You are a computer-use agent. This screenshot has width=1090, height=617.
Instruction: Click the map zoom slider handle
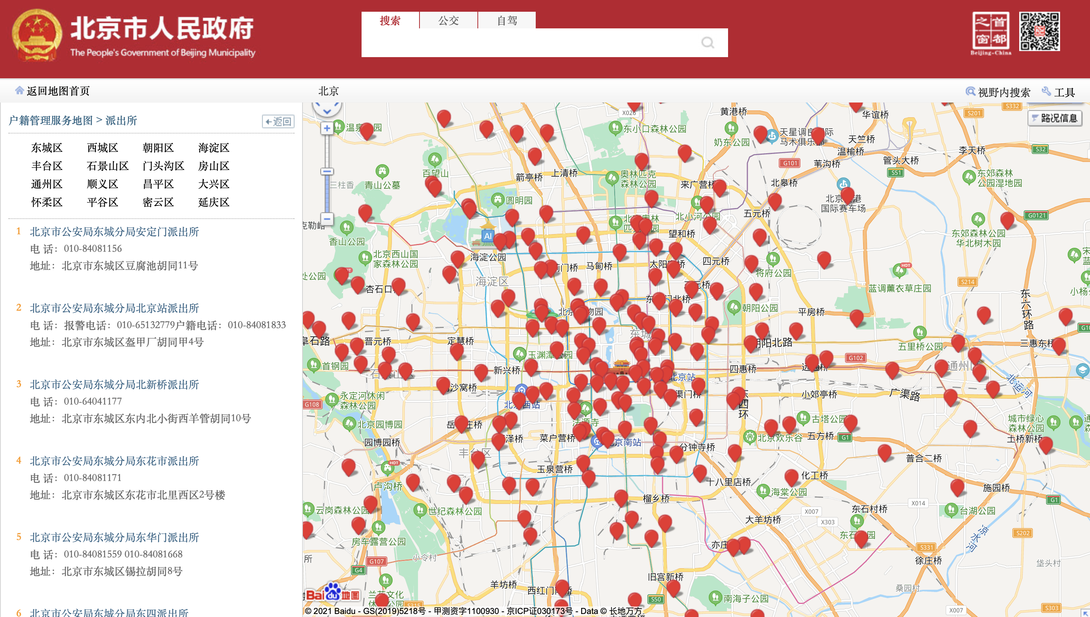pyautogui.click(x=327, y=172)
